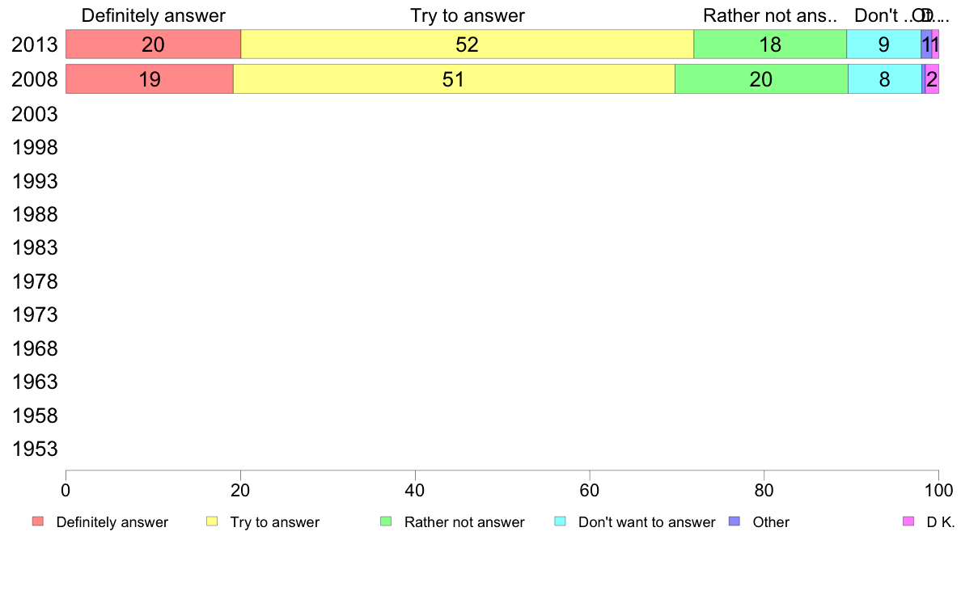Select the 2008 magenta segment showing 2
The image size is (961, 595).
tap(932, 79)
